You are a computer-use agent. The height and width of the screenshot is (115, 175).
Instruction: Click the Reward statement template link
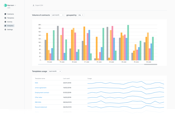coord(41,107)
